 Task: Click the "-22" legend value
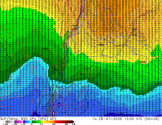15,124
